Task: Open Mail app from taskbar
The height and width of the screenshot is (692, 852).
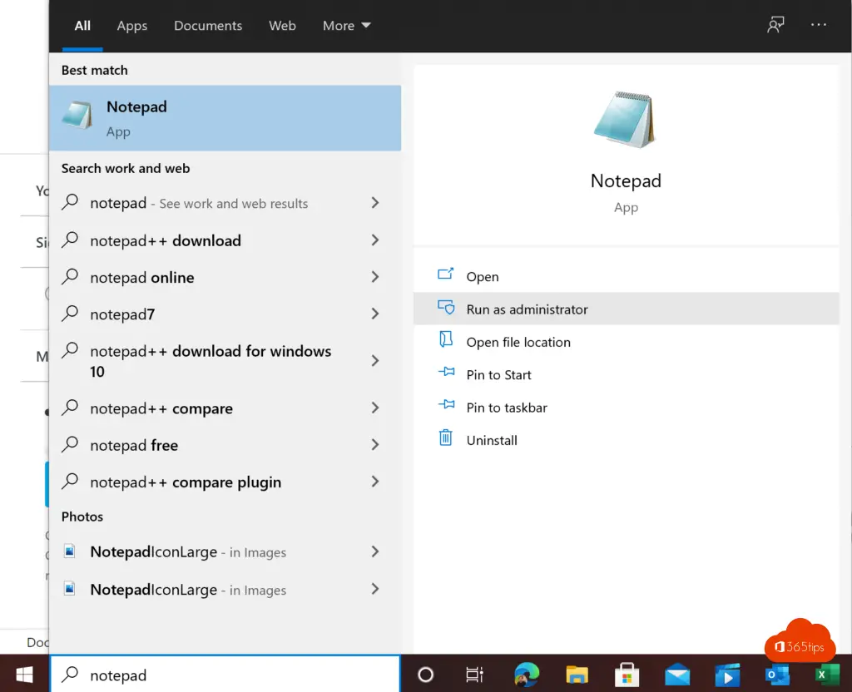Action: click(677, 675)
